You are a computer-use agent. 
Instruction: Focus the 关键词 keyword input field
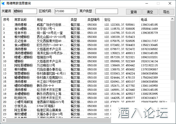[x=25, y=11]
